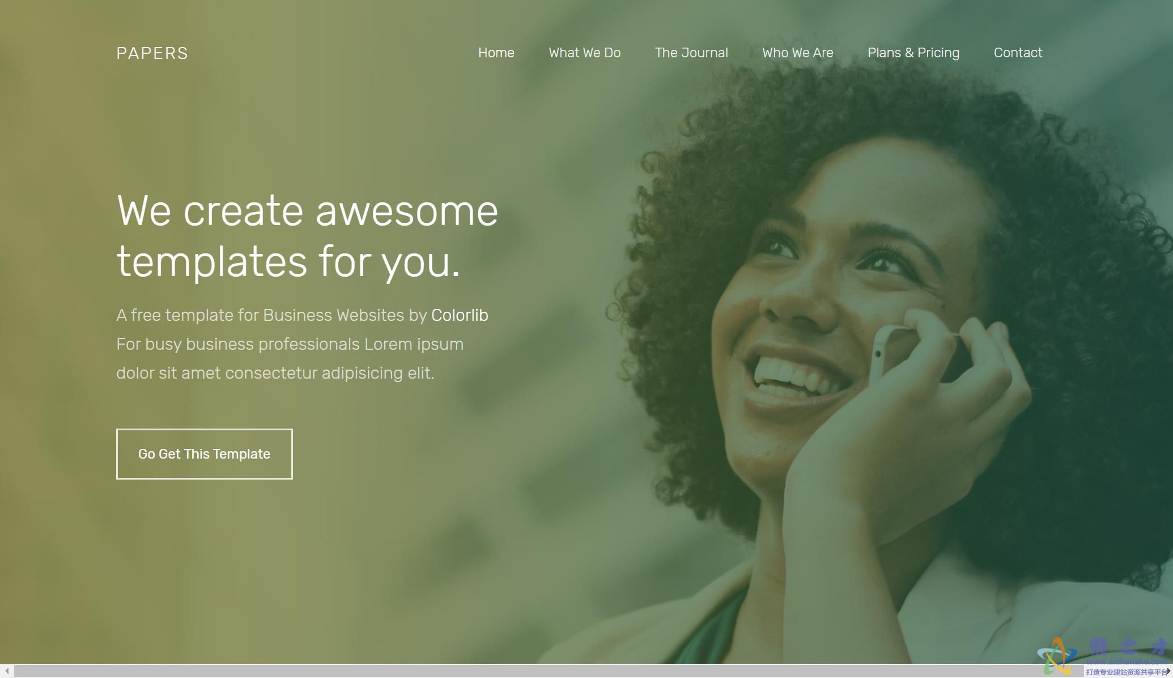1173x678 pixels.
Task: Open Plans & Pricing page
Action: click(913, 53)
